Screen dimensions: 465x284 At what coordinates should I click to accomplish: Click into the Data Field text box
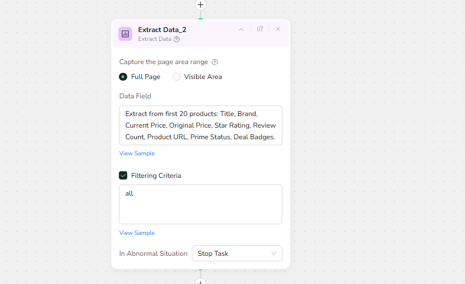pos(200,125)
